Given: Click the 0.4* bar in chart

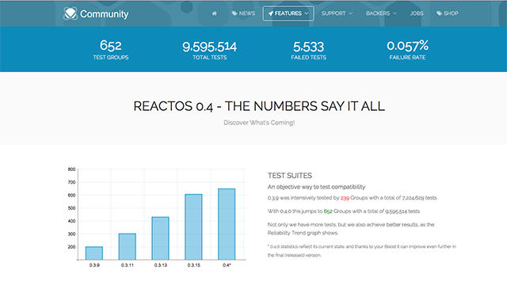Looking at the screenshot, I should pos(227,224).
